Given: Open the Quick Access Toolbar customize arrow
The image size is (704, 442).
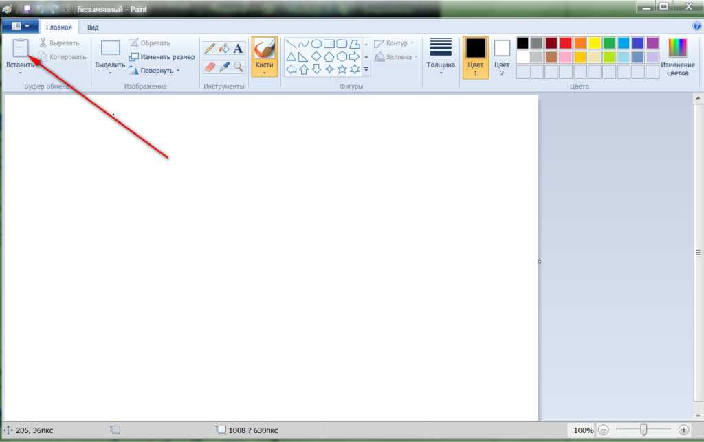Looking at the screenshot, I should point(65,9).
